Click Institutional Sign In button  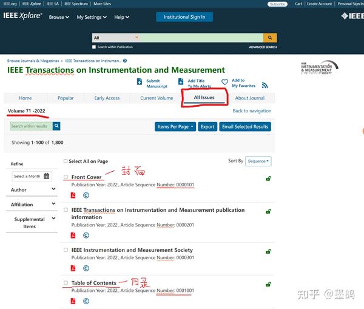point(184,17)
